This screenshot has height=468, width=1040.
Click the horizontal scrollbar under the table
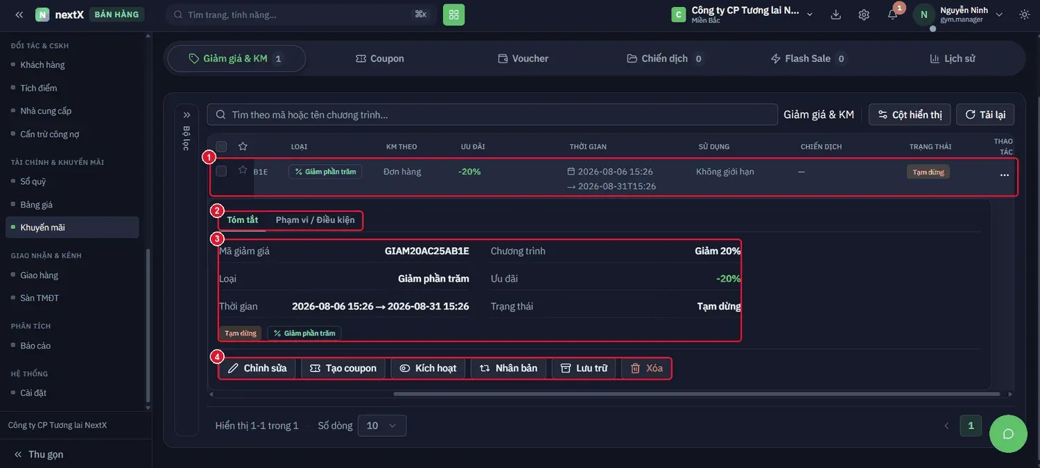click(x=697, y=394)
